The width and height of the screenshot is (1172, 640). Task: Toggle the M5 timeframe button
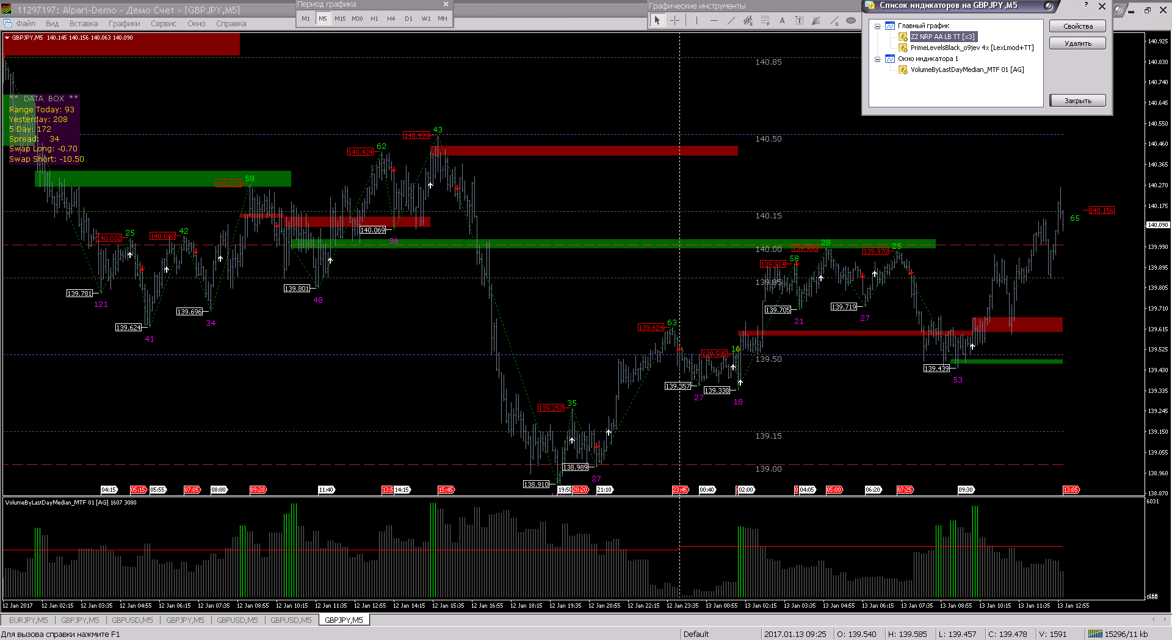(323, 18)
